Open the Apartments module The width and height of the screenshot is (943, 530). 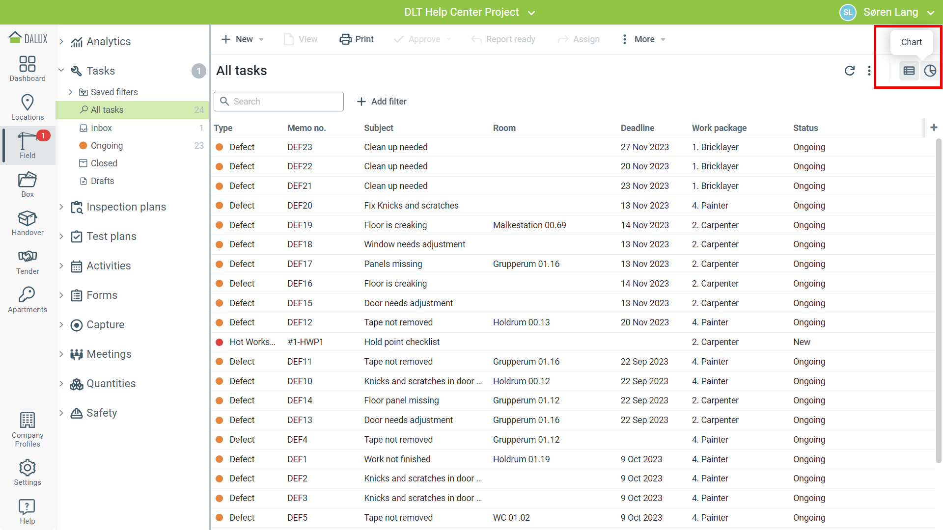point(28,300)
